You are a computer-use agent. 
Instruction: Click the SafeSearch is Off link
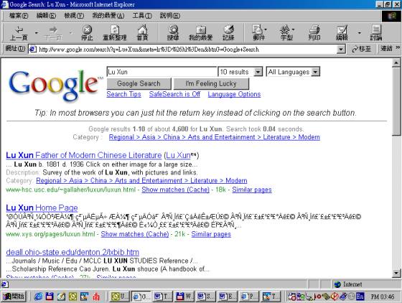pyautogui.click(x=174, y=94)
